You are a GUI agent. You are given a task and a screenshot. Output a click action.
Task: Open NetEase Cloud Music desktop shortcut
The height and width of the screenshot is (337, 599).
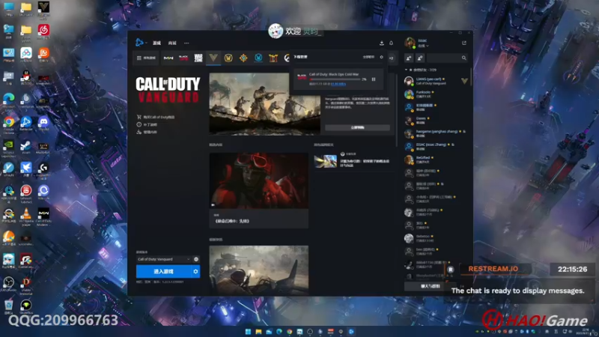coord(43,31)
